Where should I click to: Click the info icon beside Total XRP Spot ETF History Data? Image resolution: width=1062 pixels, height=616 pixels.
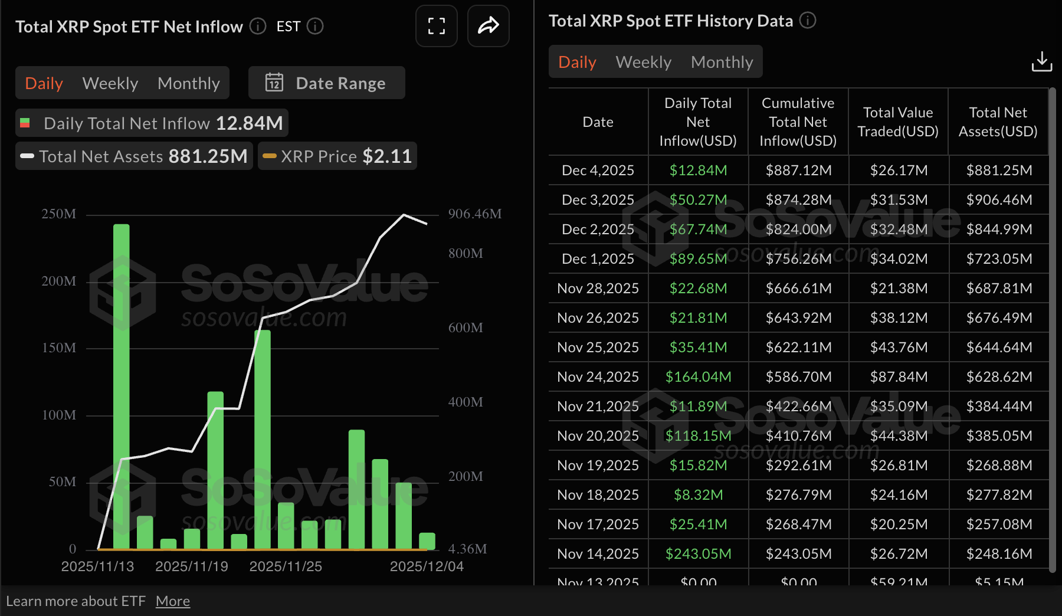[808, 21]
